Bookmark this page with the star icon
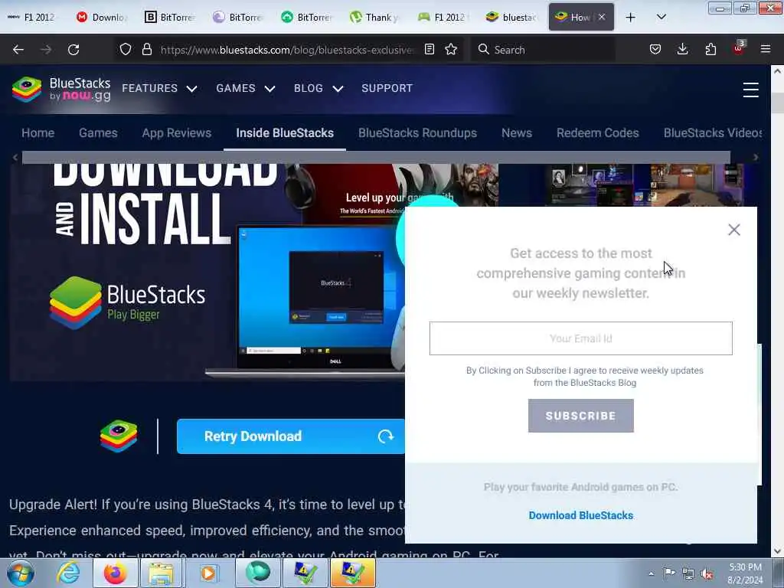Viewport: 784px width, 588px height. tap(451, 49)
